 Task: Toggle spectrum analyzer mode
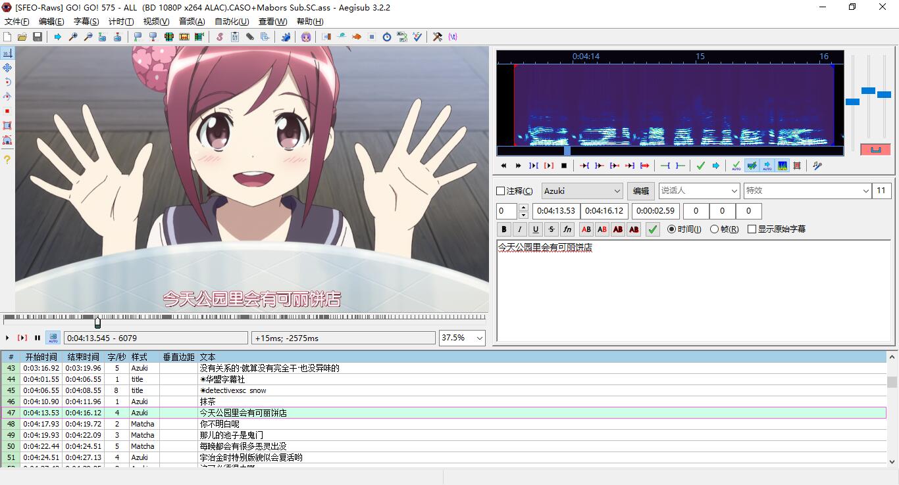(x=781, y=166)
